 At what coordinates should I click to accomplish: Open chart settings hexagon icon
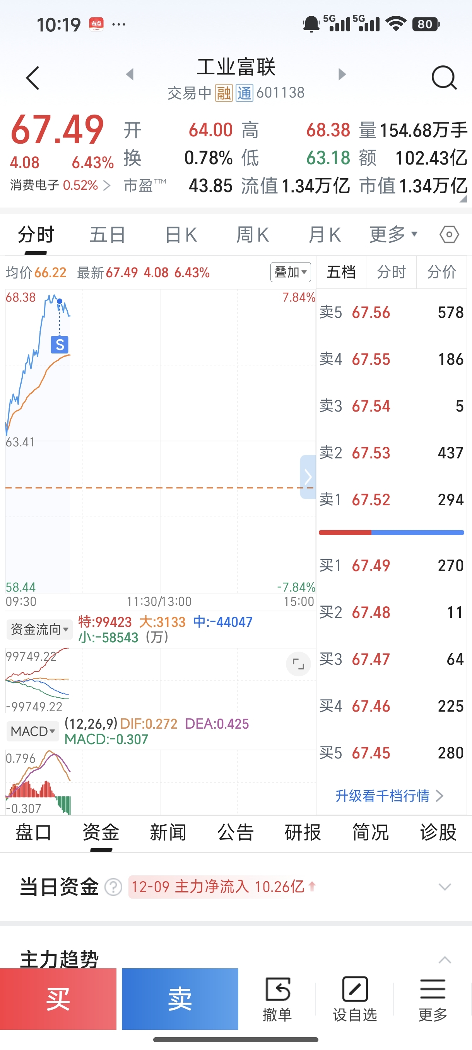(449, 234)
